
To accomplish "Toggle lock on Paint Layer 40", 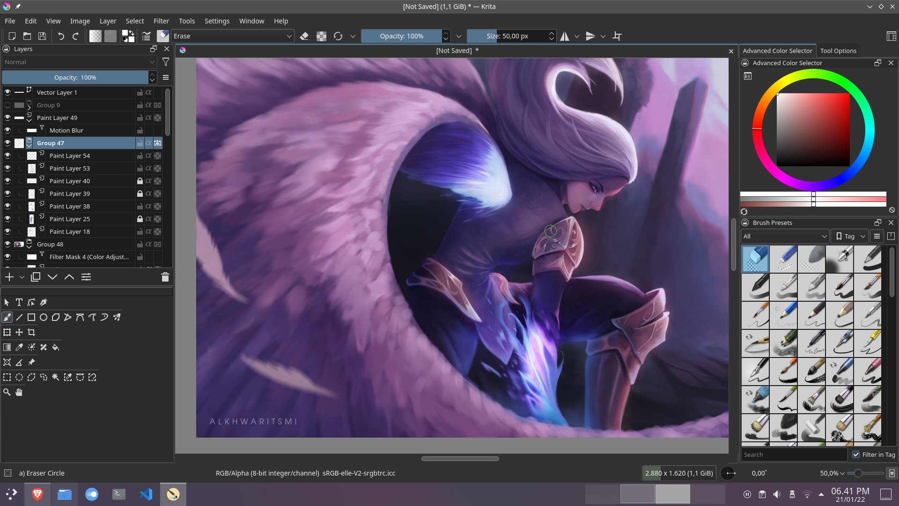I will click(140, 181).
